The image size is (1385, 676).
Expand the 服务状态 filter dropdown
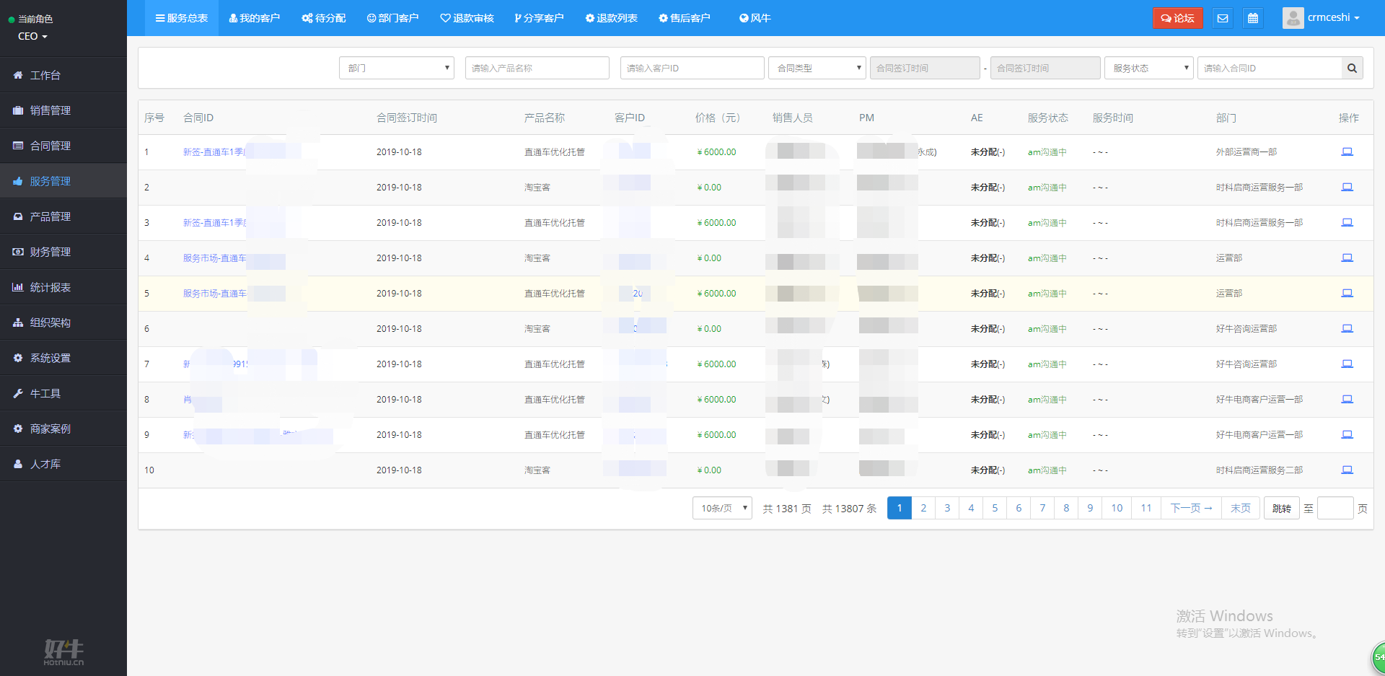pos(1148,68)
